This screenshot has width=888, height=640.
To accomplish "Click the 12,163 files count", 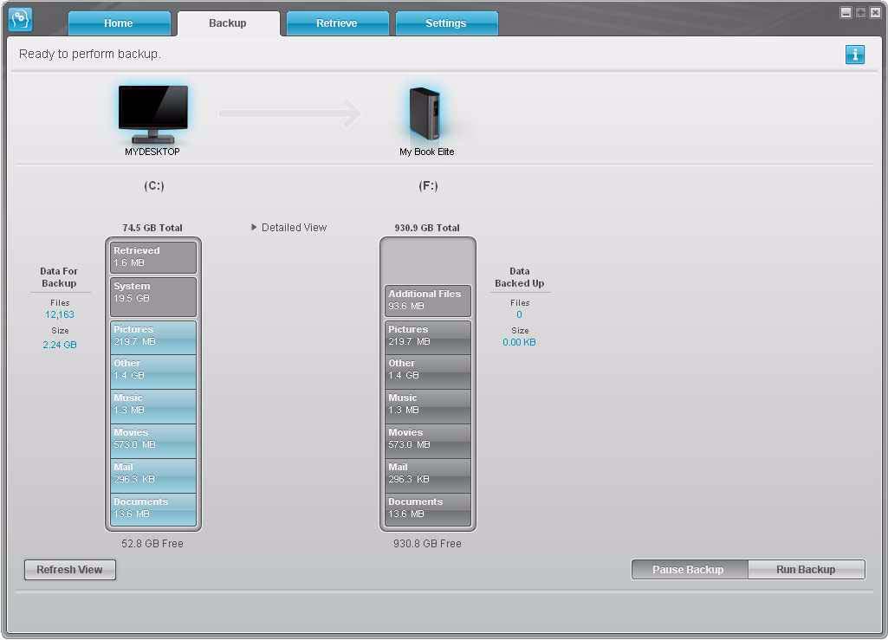I will pos(60,314).
